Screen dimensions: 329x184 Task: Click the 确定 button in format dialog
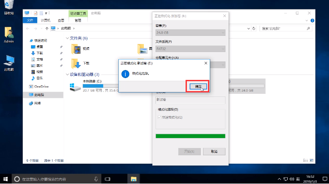pos(198,86)
